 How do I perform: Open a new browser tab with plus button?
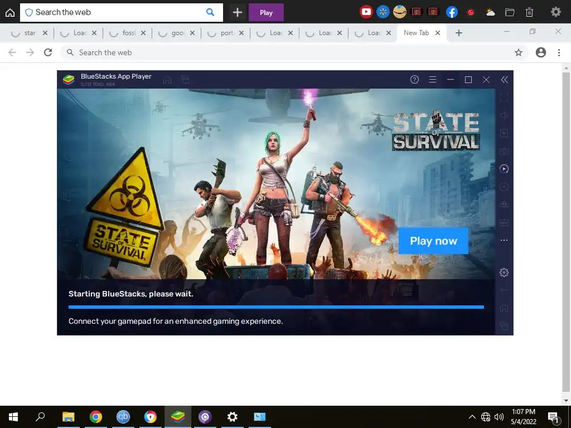(459, 33)
